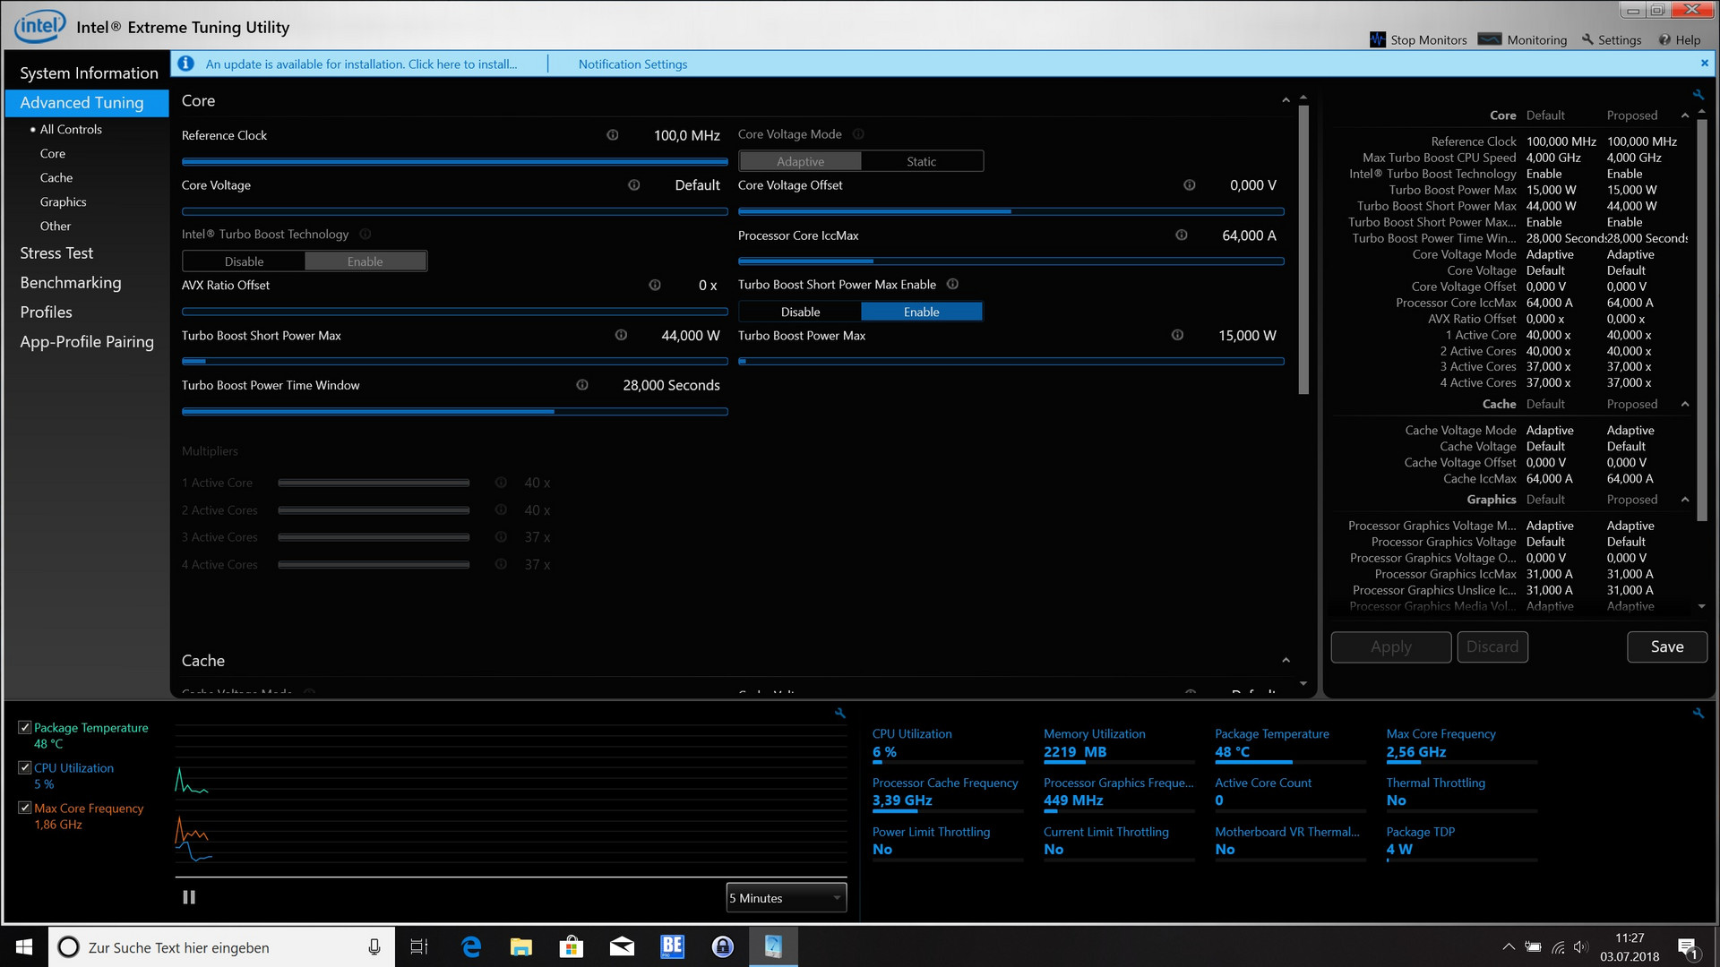Click the Save button
This screenshot has height=967, width=1720.
pos(1666,646)
